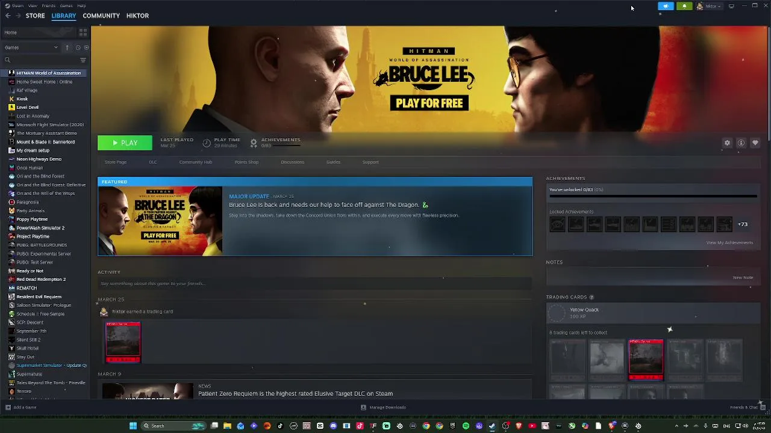The image size is (771, 433).
Task: Switch library to grid collections view
Action: coord(83,32)
